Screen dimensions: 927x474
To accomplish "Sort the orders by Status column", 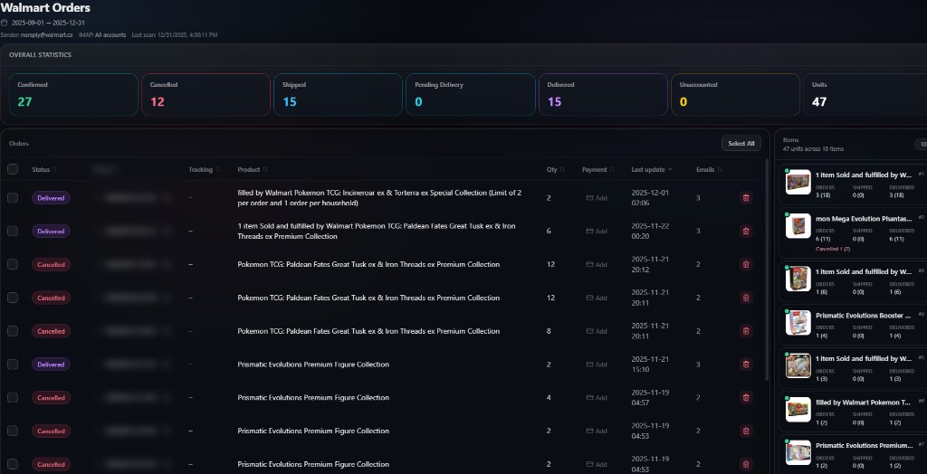I will click(x=44, y=170).
